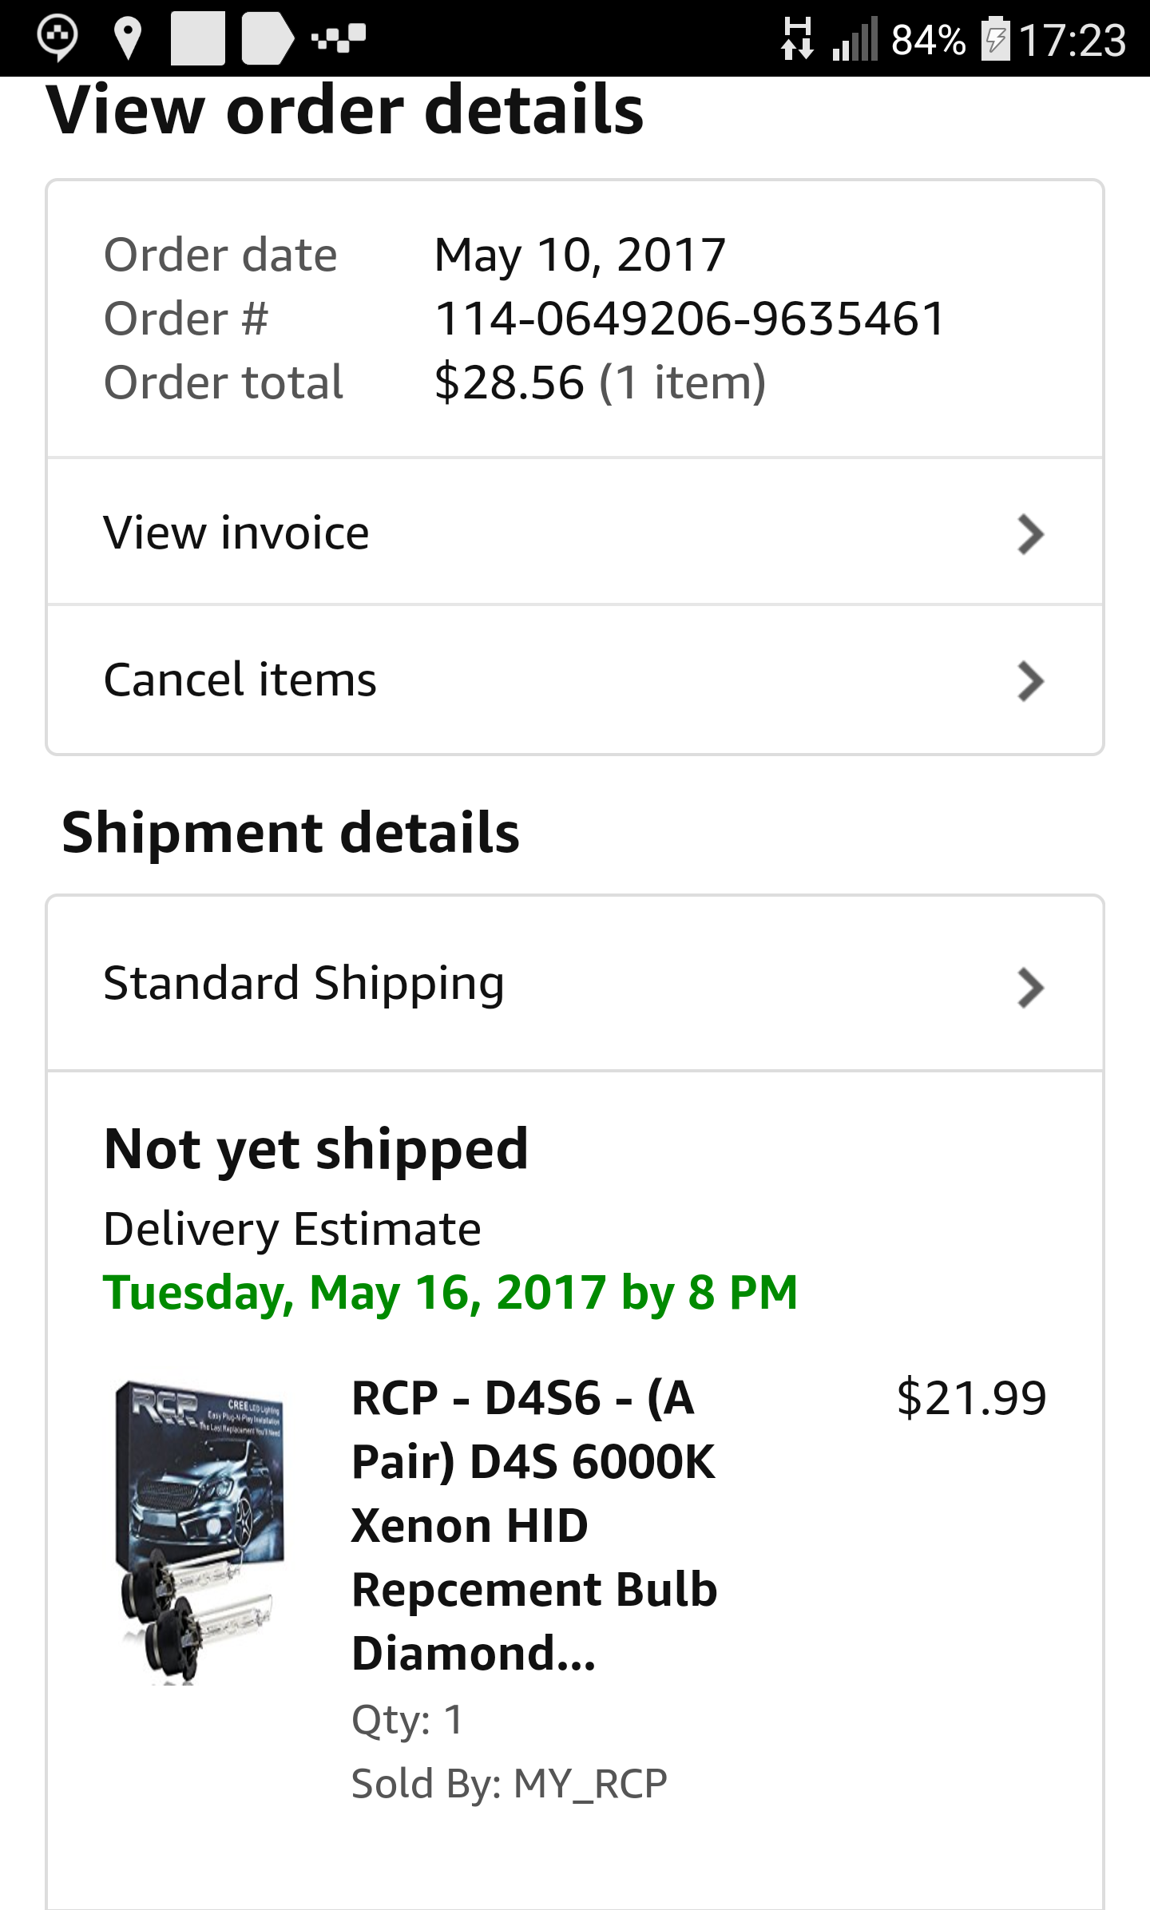Tap the order number 114-0649206-9635461
Screen dimensions: 1150x1910
point(690,319)
